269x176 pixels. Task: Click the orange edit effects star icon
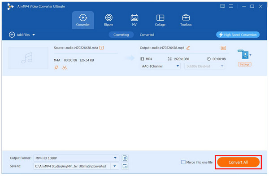coord(56,67)
